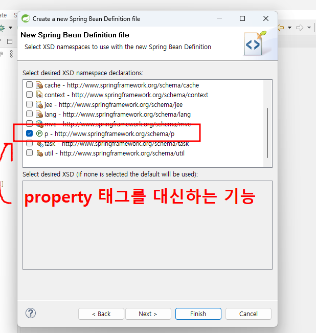Select the util schema URL row

coord(115,153)
